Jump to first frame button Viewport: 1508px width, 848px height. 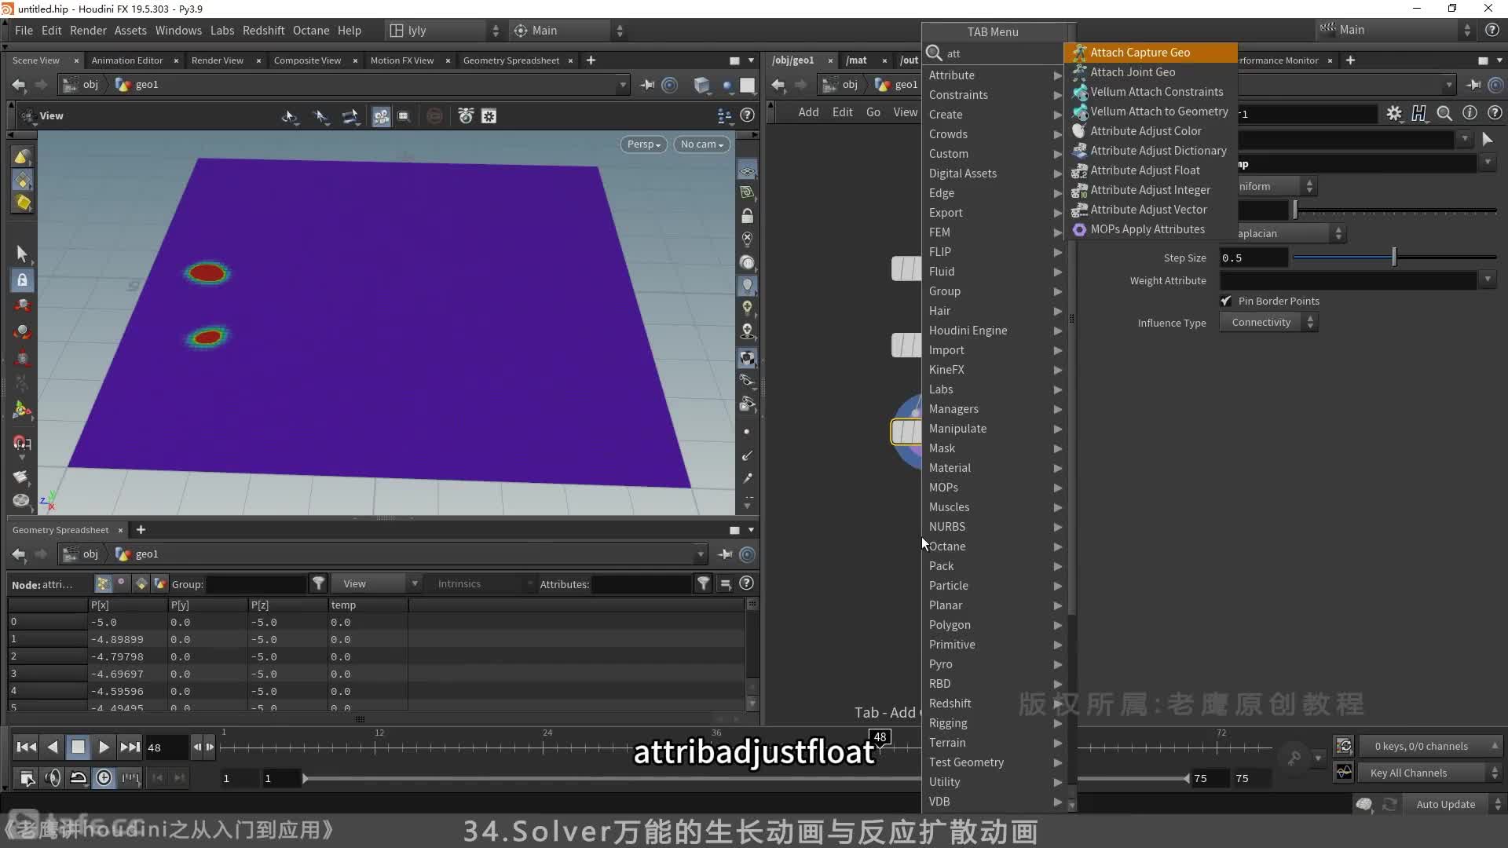tap(26, 747)
